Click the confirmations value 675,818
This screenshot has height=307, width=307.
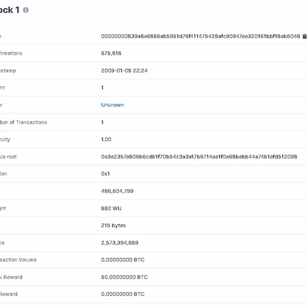coord(111,53)
